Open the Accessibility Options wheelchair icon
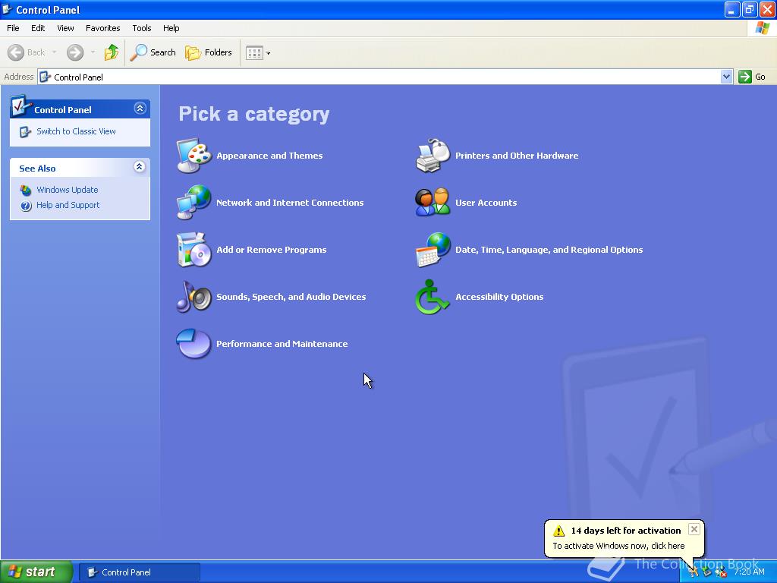The image size is (777, 583). 433,297
